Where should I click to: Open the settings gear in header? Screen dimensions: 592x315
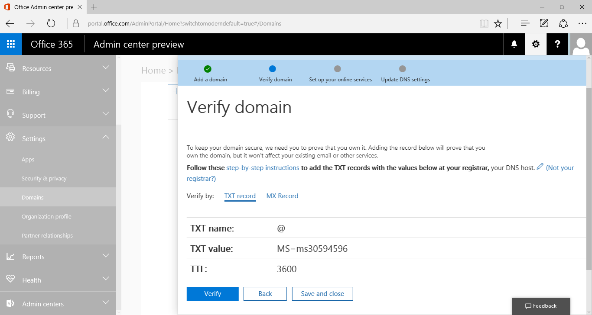(x=536, y=44)
